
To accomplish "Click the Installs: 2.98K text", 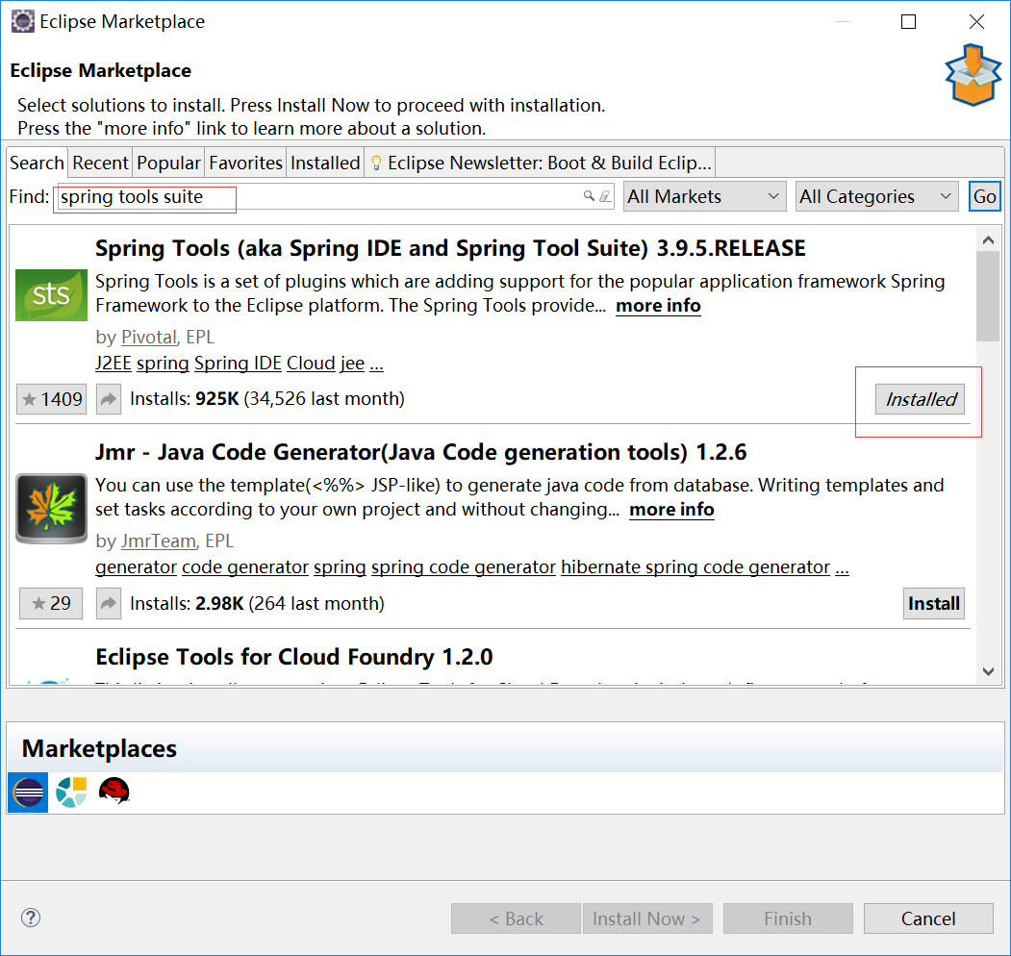I will coord(257,603).
